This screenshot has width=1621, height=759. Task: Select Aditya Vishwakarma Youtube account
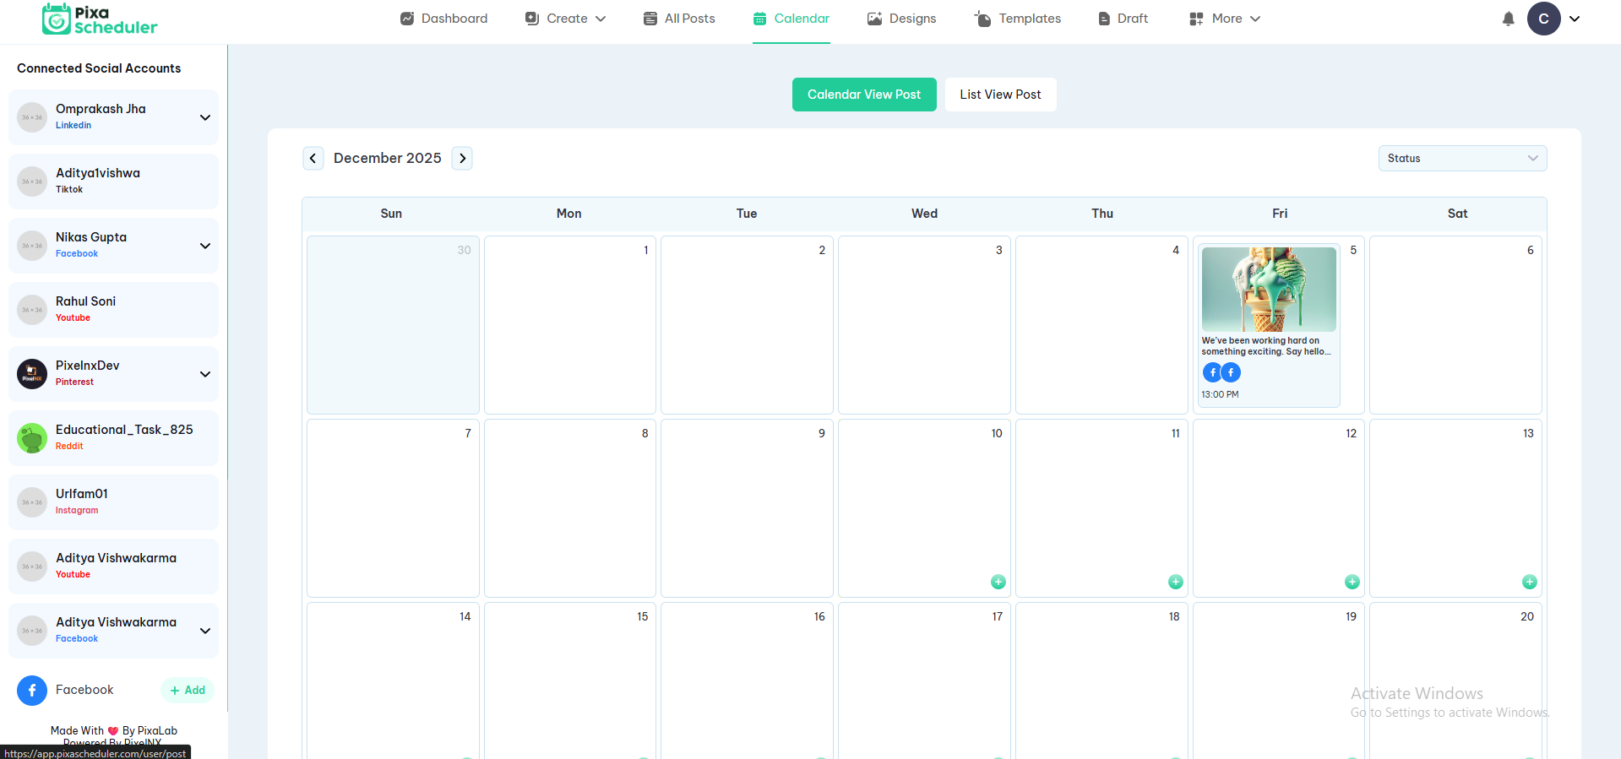click(113, 567)
